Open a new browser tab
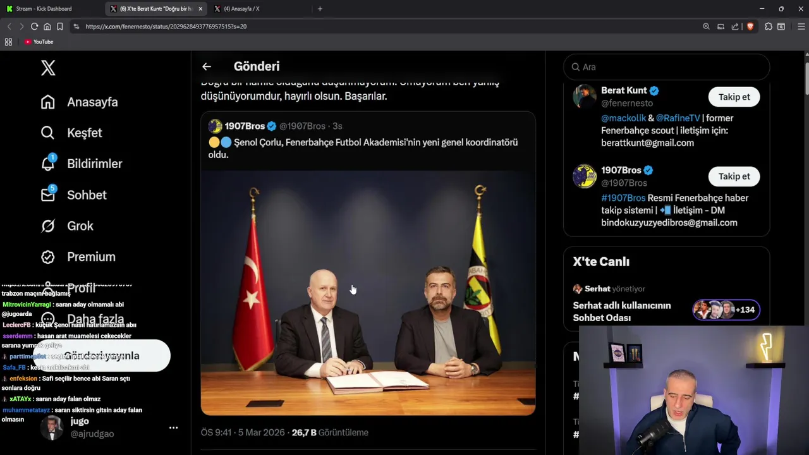Viewport: 809px width, 455px height. point(320,9)
